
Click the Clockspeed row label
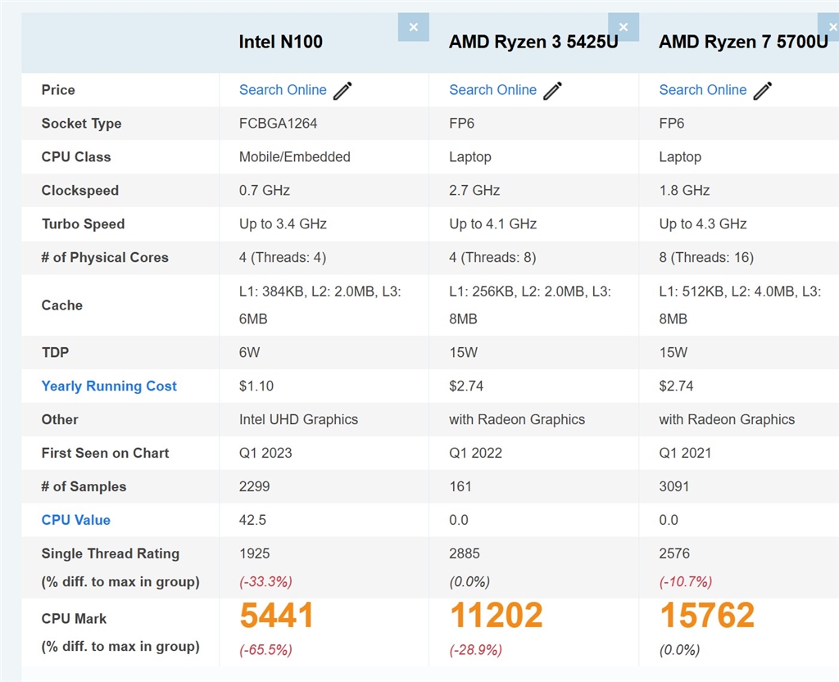point(80,190)
